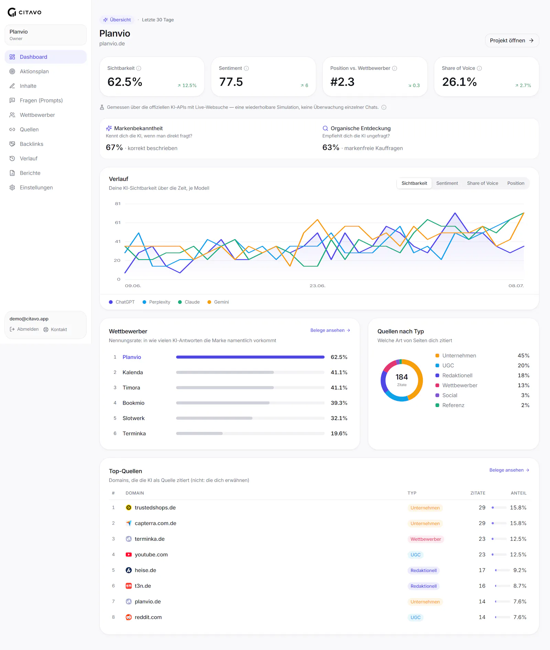Click Abmelden to log out

click(x=24, y=329)
